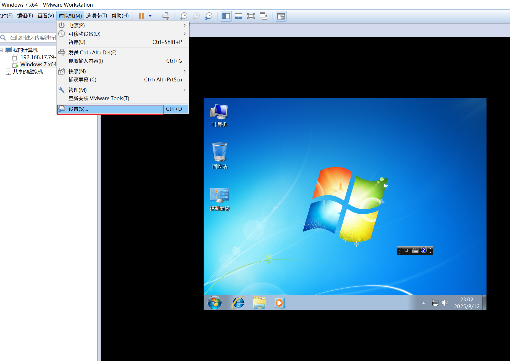This screenshot has width=510, height=361.
Task: Select 暂停(U) from the menu
Action: click(x=123, y=42)
